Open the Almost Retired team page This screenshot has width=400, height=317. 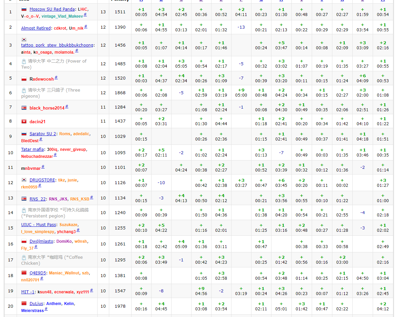tap(36, 28)
